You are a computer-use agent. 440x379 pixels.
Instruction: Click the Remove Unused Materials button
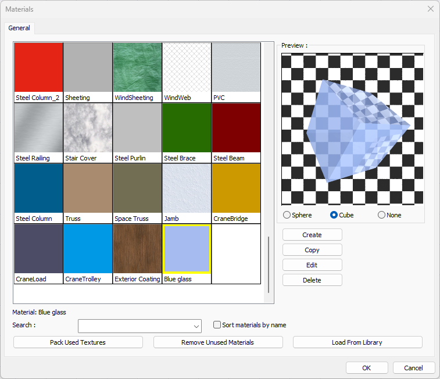coord(218,342)
